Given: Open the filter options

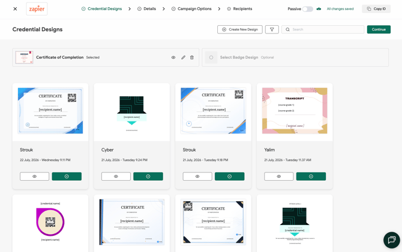Looking at the screenshot, I should 272,29.
